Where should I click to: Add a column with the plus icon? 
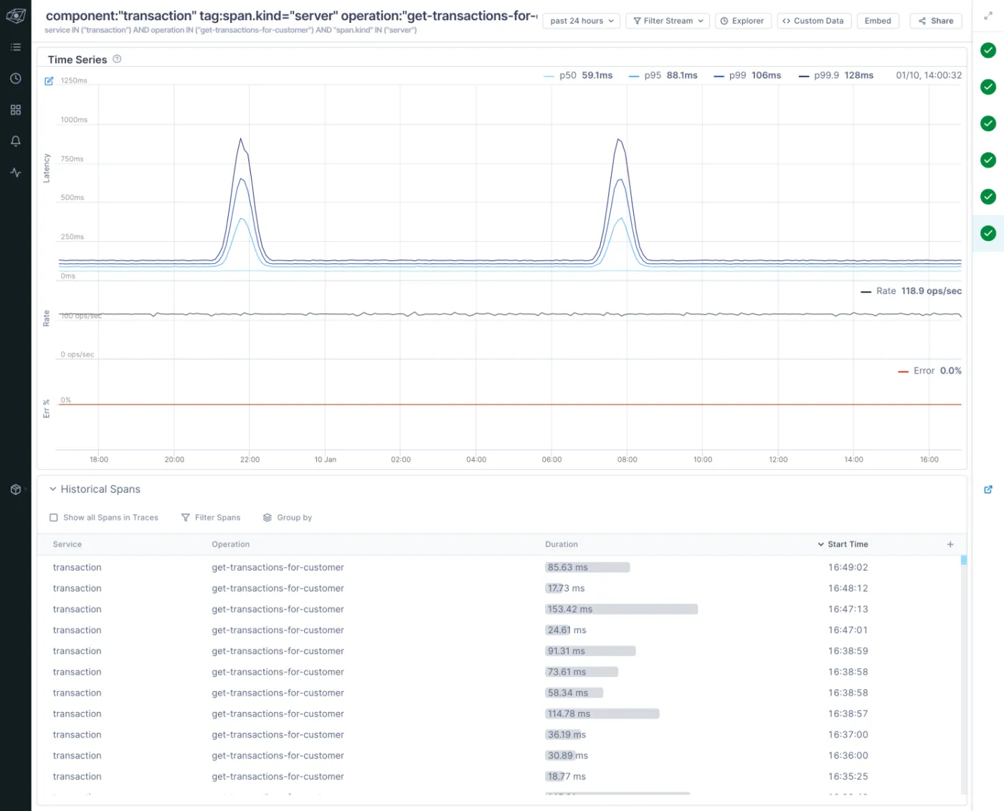950,544
